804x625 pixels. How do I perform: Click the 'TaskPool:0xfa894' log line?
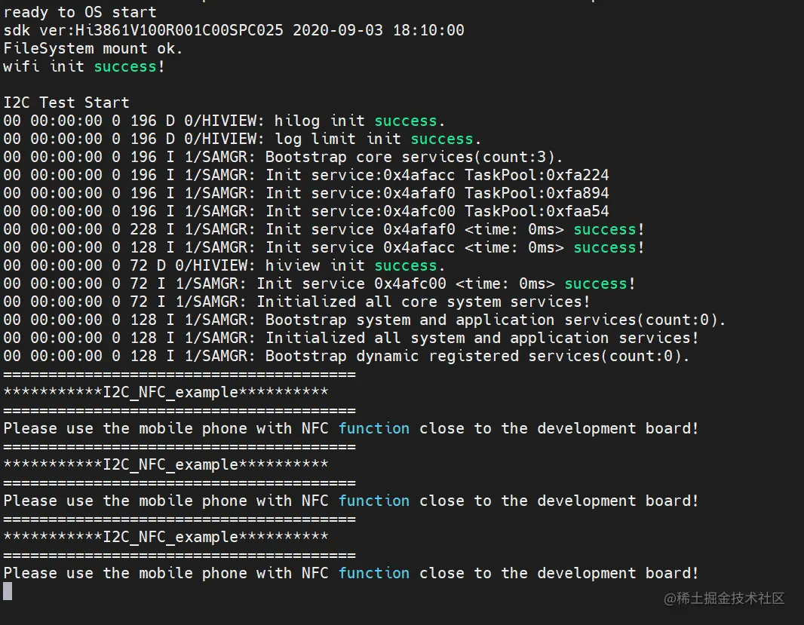[306, 193]
